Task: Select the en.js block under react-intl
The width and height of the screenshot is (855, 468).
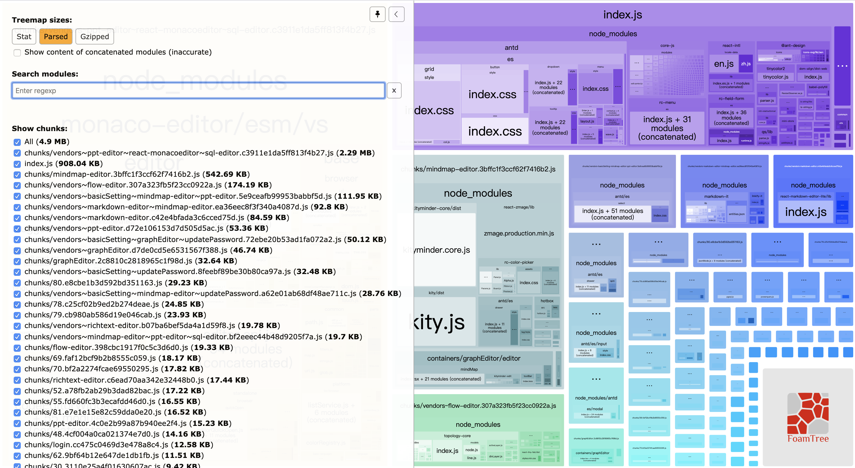Action: coord(724,64)
